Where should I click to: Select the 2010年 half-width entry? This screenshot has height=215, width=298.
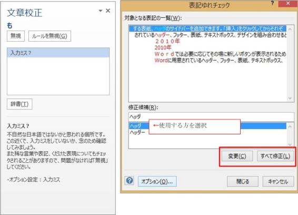pyautogui.click(x=163, y=47)
